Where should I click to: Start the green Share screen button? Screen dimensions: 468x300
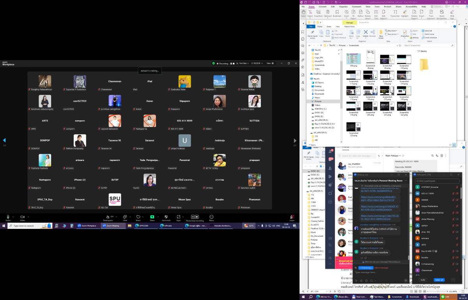[152, 218]
